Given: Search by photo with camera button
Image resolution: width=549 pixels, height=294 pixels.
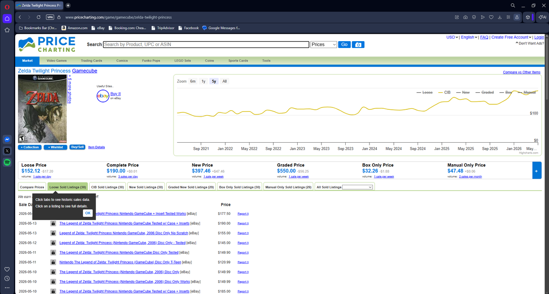Looking at the screenshot, I should [358, 45].
